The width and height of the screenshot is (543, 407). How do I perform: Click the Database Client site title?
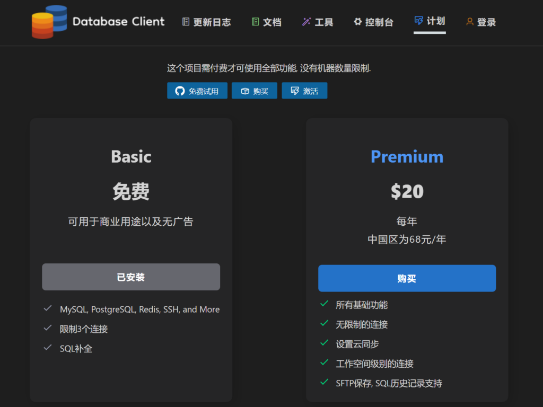tap(118, 21)
